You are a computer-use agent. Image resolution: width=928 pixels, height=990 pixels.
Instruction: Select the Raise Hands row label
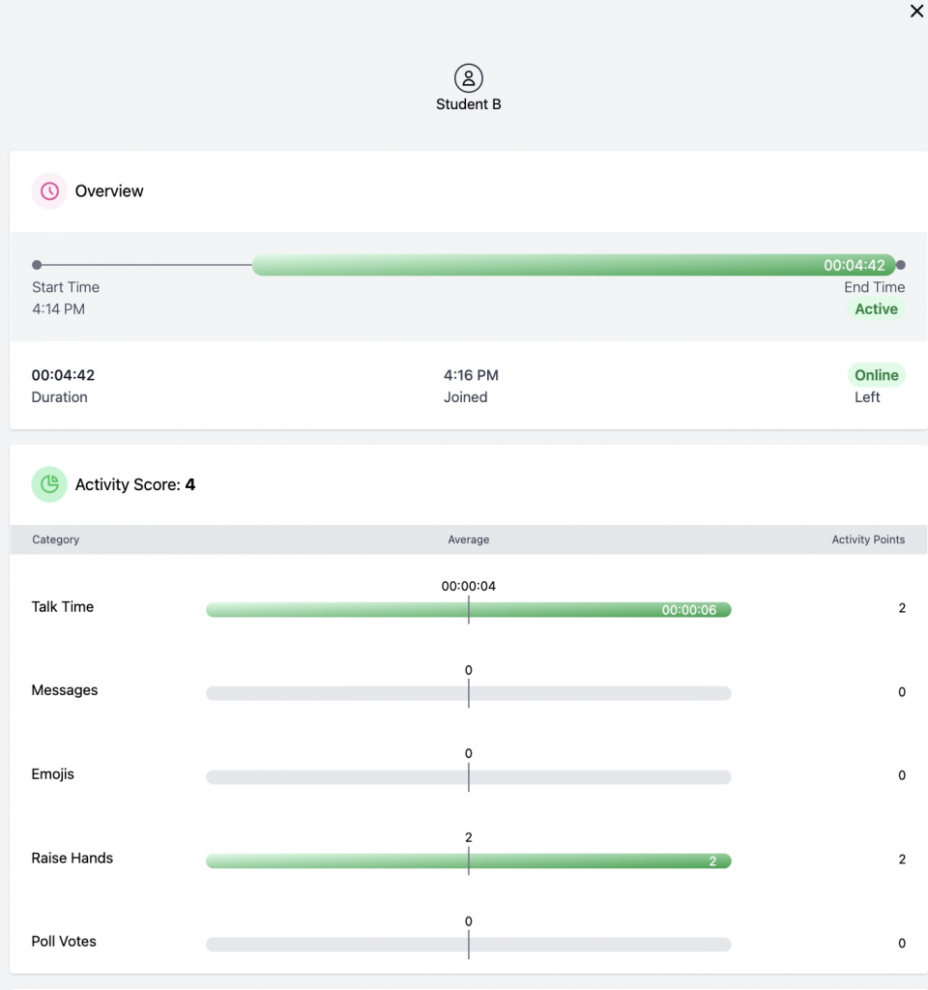click(x=72, y=858)
